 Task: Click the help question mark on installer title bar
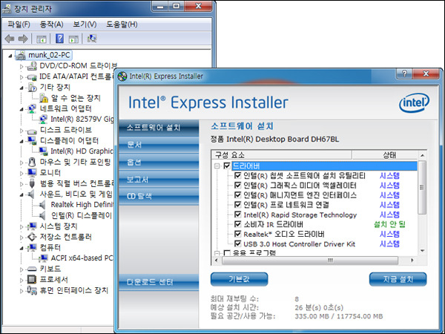pos(404,73)
